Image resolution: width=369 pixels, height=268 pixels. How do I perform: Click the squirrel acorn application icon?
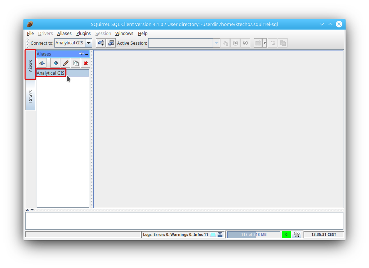(30, 24)
